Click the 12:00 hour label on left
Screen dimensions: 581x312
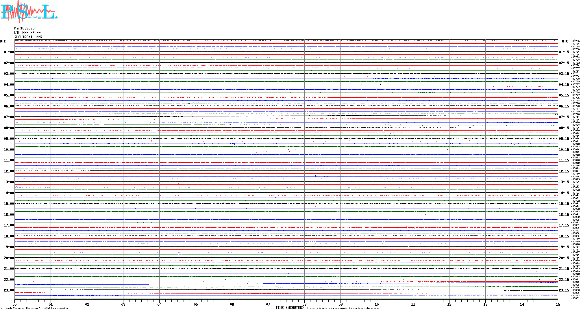[x=9, y=171]
